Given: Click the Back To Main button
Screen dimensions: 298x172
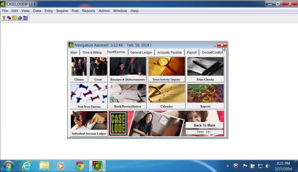Looking at the screenshot, I should click(x=204, y=125).
